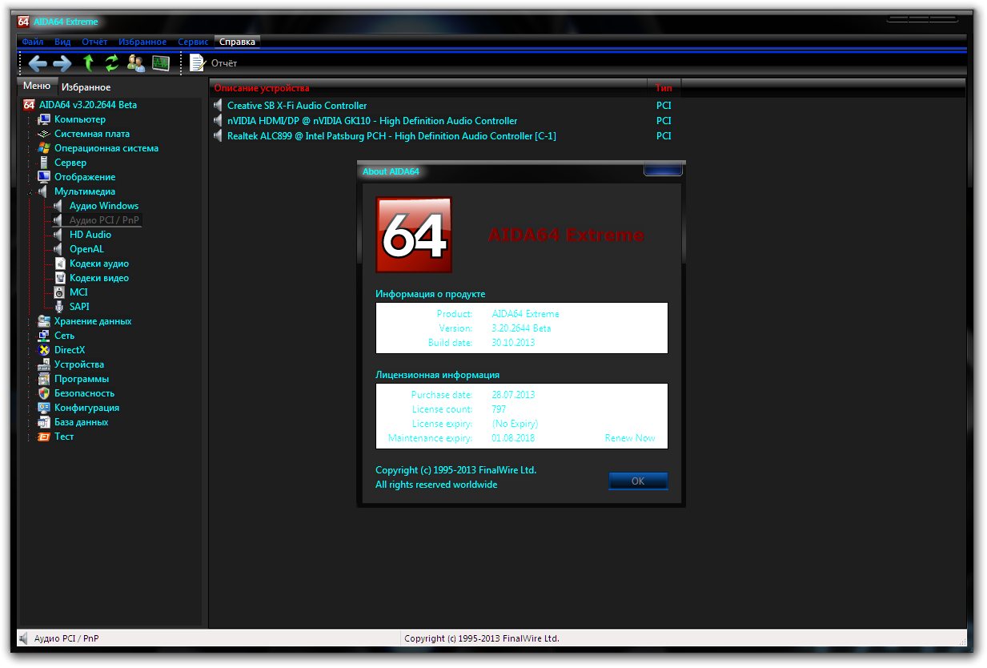Viewport: 987px width, 668px height.
Task: Click the large 64 logo in About dialog
Action: (x=414, y=235)
